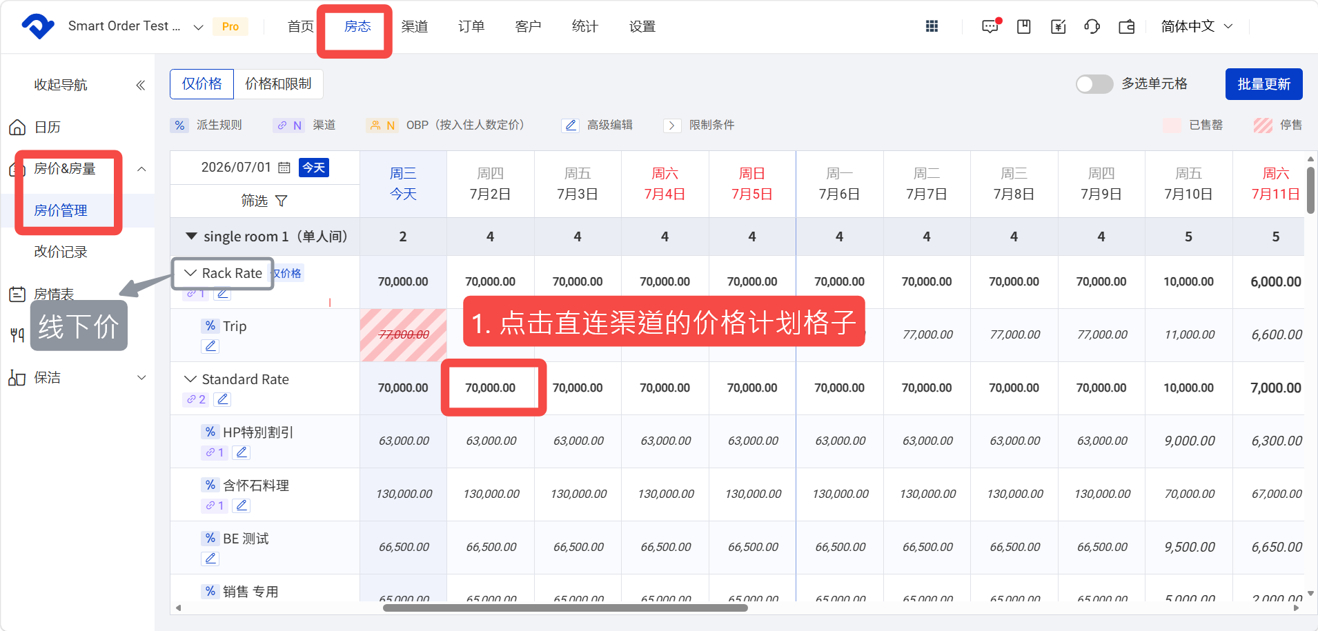The height and width of the screenshot is (631, 1318).
Task: Expand the 保洁 sidebar section
Action: pyautogui.click(x=141, y=377)
